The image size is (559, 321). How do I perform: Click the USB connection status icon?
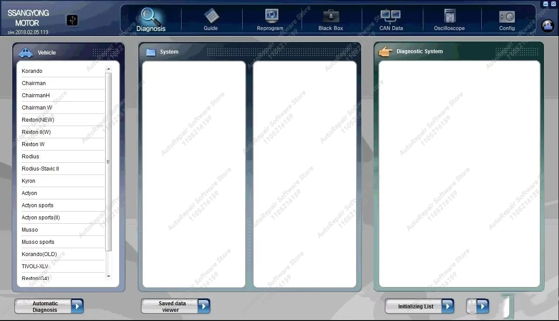coord(72,20)
